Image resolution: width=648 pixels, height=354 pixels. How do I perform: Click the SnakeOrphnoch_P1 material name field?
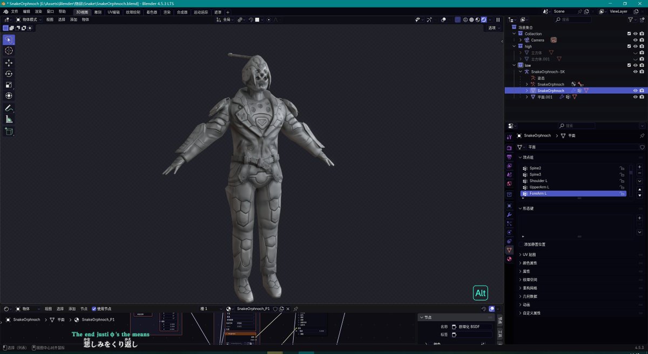[253, 309]
